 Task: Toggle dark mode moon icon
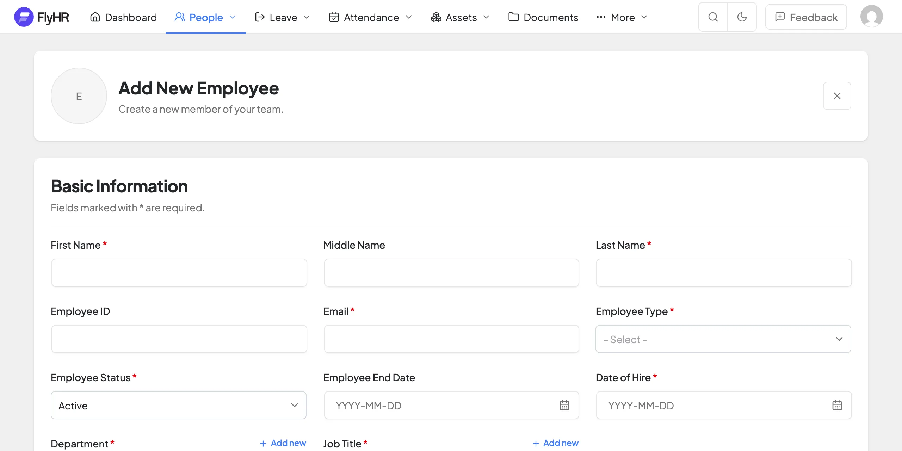(742, 17)
